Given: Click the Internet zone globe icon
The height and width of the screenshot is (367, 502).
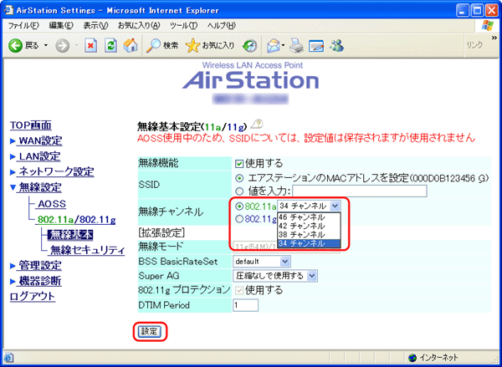Looking at the screenshot, I should click(413, 358).
